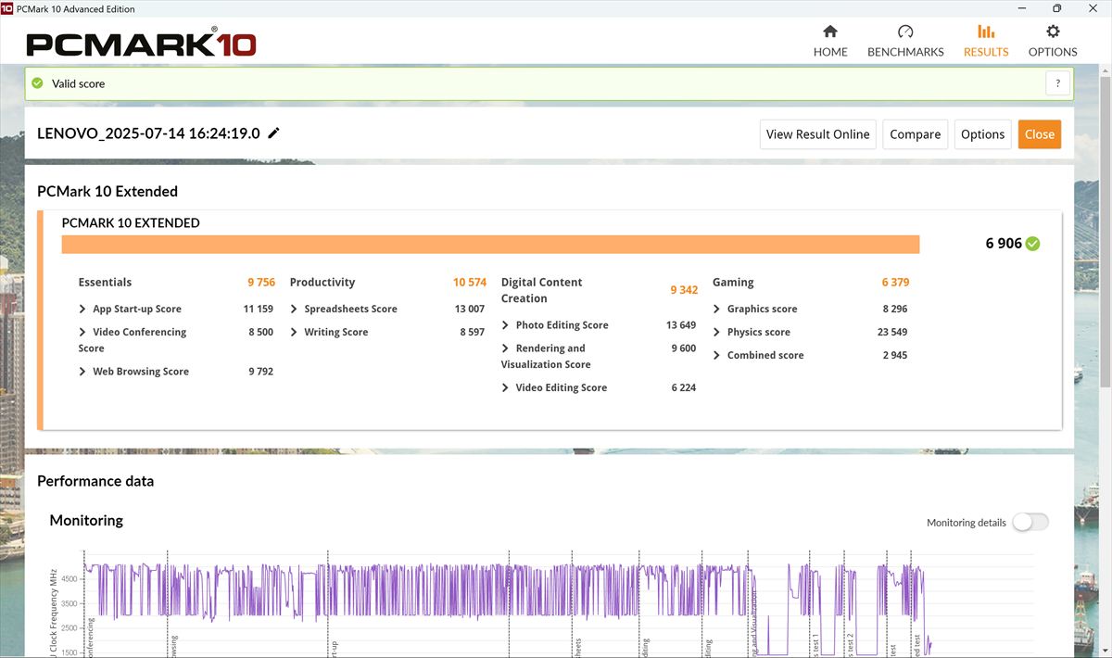Click the Video Conferencing value 8 500

coord(260,332)
